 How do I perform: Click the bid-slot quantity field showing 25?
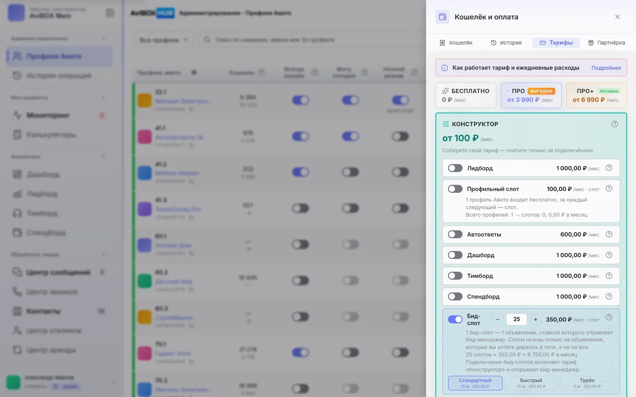click(x=517, y=319)
